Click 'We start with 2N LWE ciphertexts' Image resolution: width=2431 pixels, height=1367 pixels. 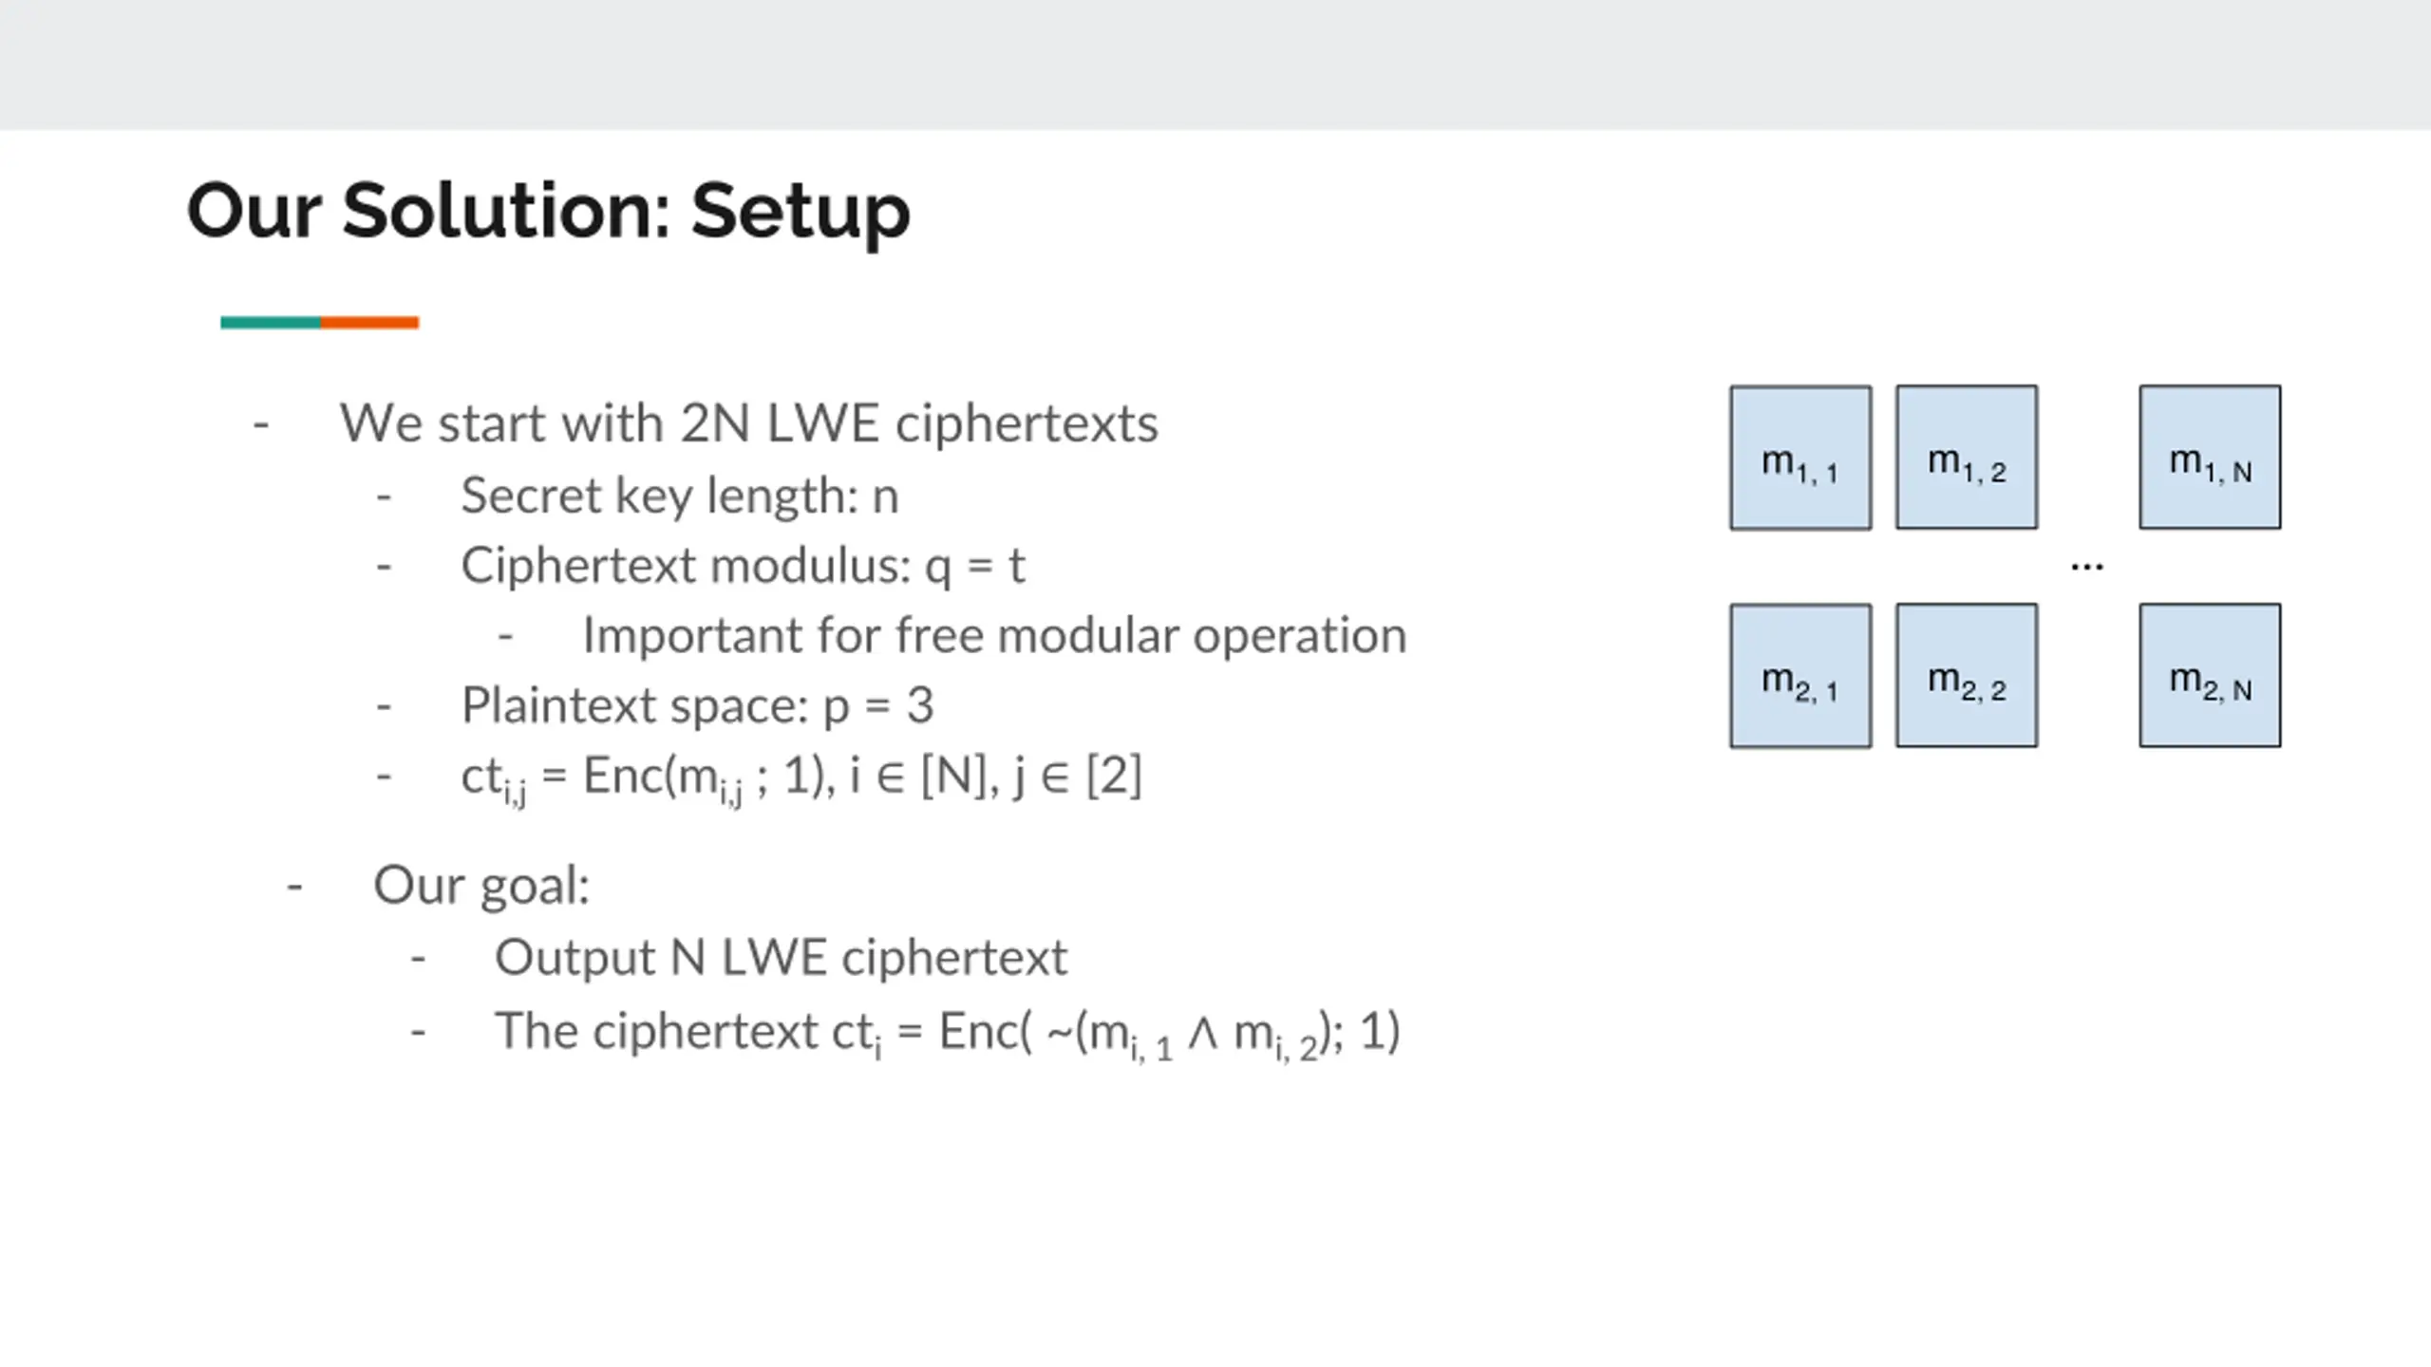[x=749, y=423]
